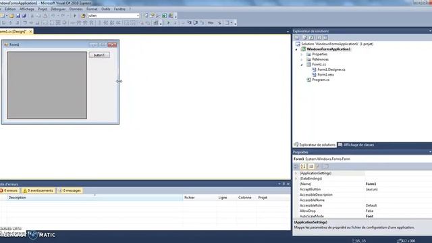This screenshot has height=243, width=432.
Task: Click the Alphabetical sort icon in Properties panel
Action: (303, 167)
